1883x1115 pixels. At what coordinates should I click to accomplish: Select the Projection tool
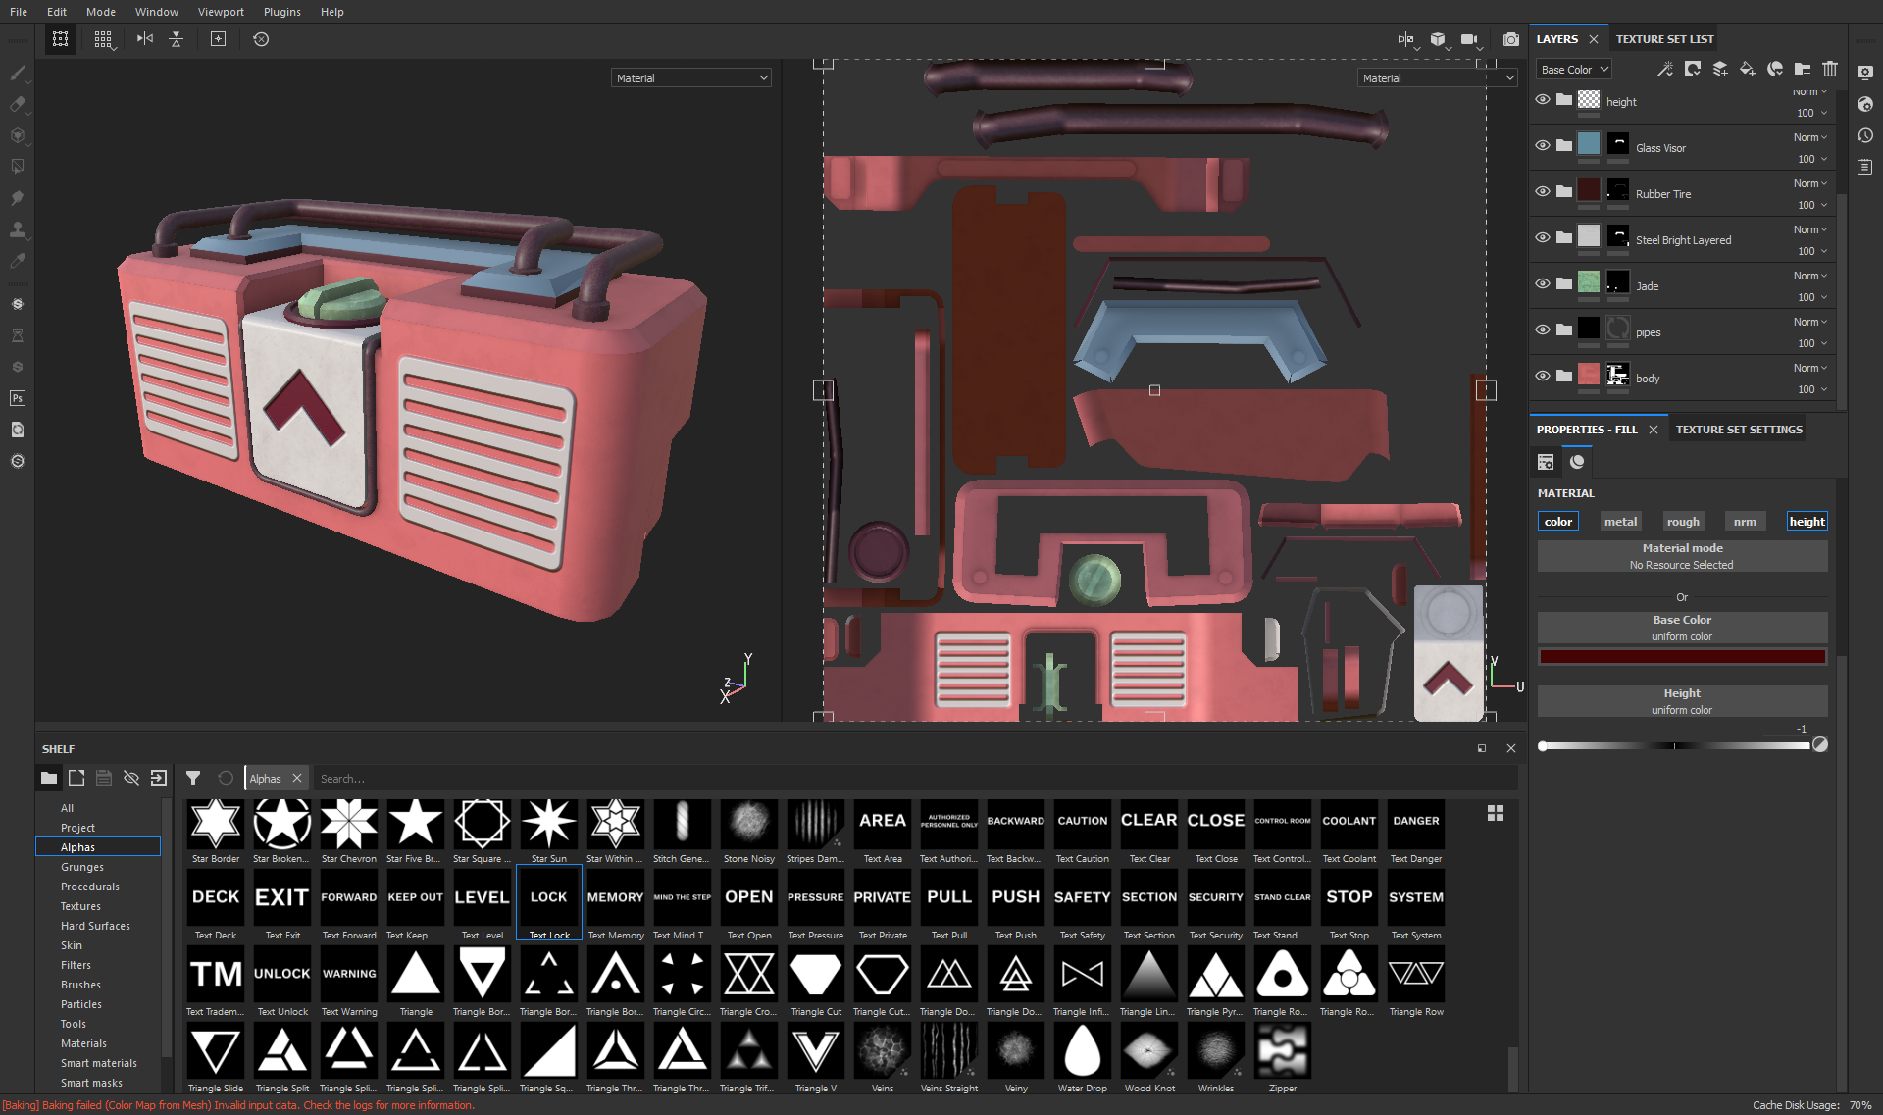coord(18,135)
